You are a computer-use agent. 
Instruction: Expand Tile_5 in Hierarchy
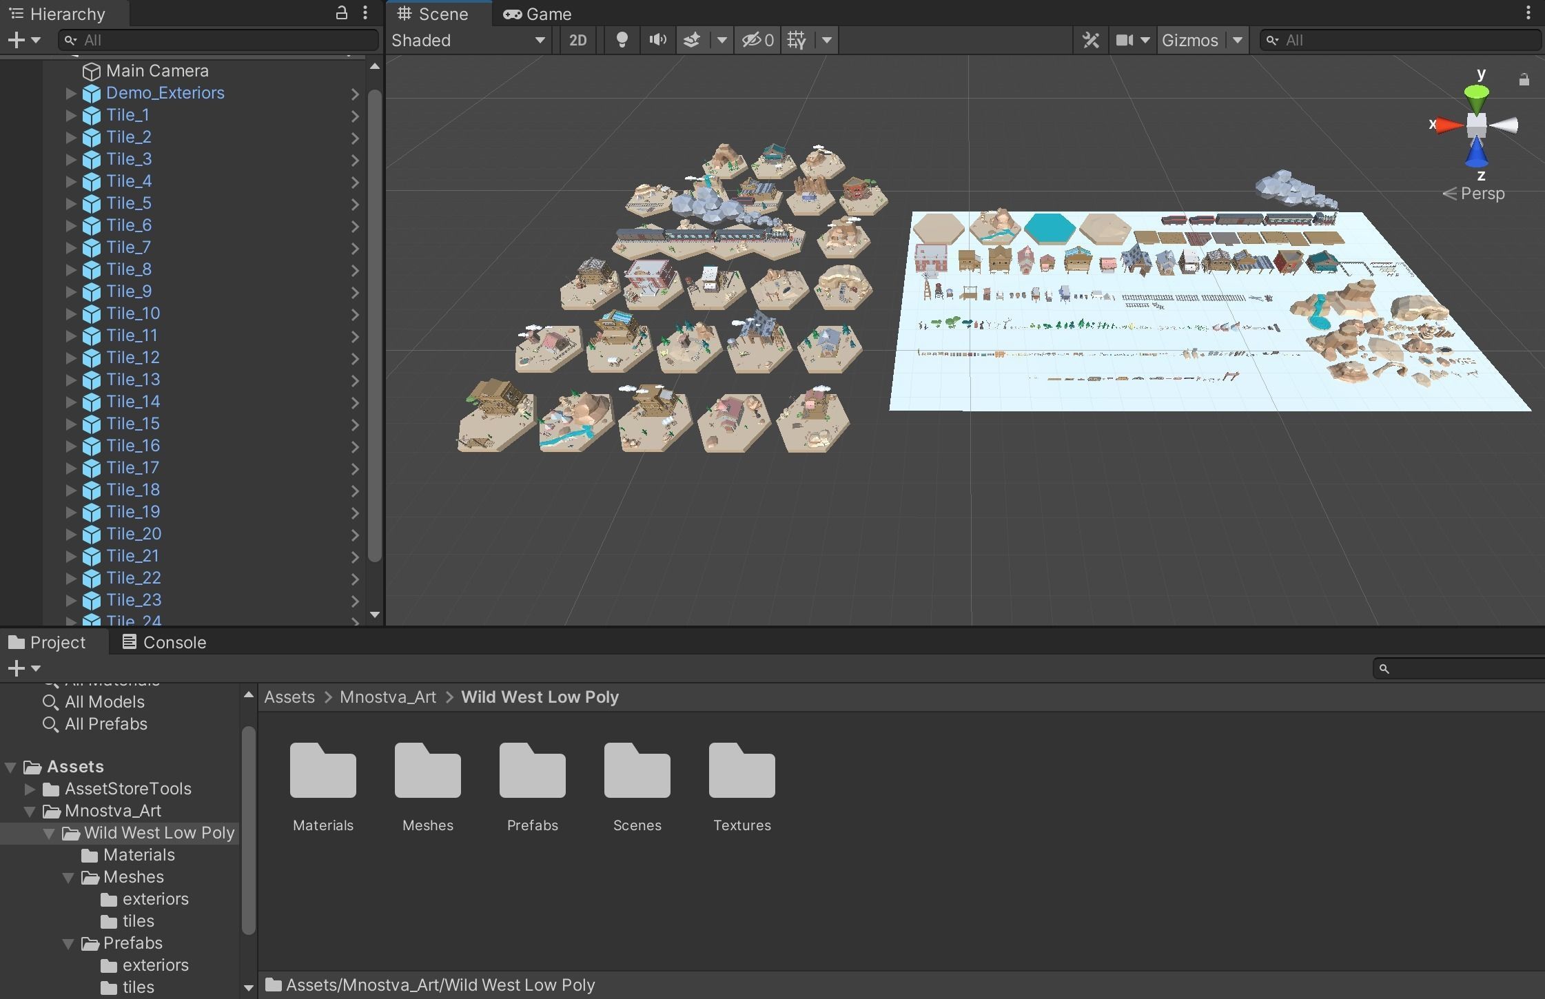tap(70, 203)
